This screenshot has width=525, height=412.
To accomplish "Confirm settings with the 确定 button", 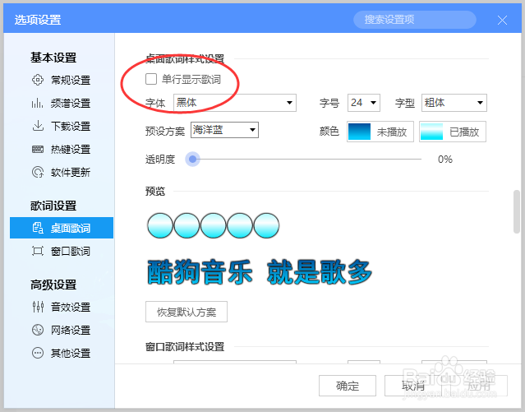I will (348, 386).
